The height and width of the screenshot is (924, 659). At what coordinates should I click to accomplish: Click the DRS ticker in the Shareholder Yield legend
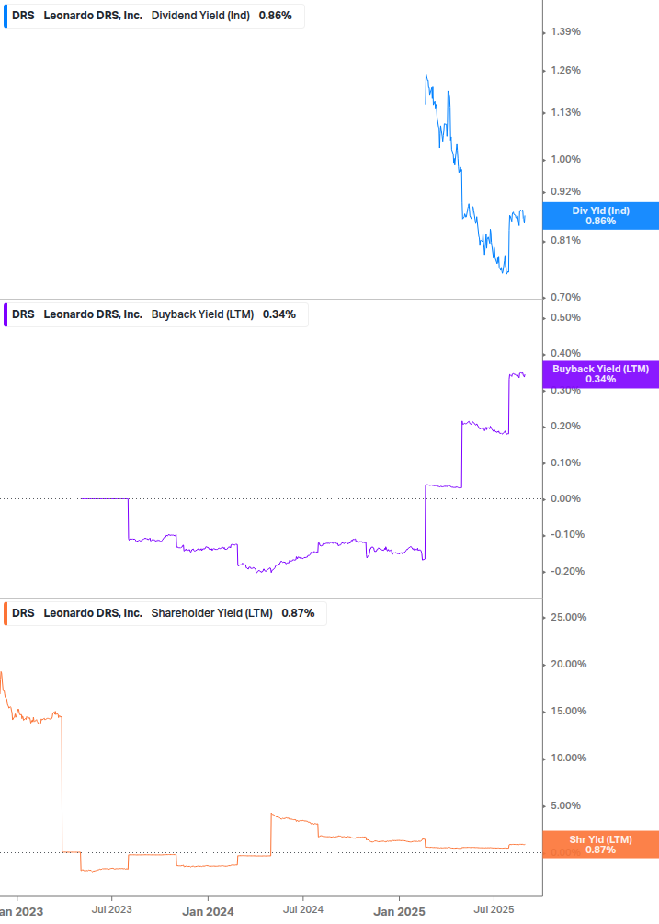[24, 613]
